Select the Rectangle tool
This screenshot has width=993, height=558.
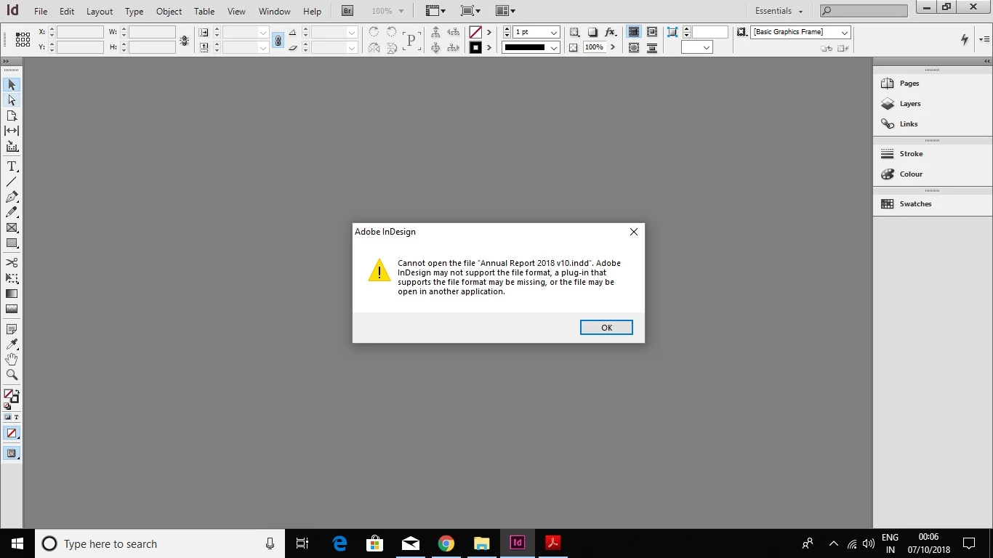(x=12, y=243)
